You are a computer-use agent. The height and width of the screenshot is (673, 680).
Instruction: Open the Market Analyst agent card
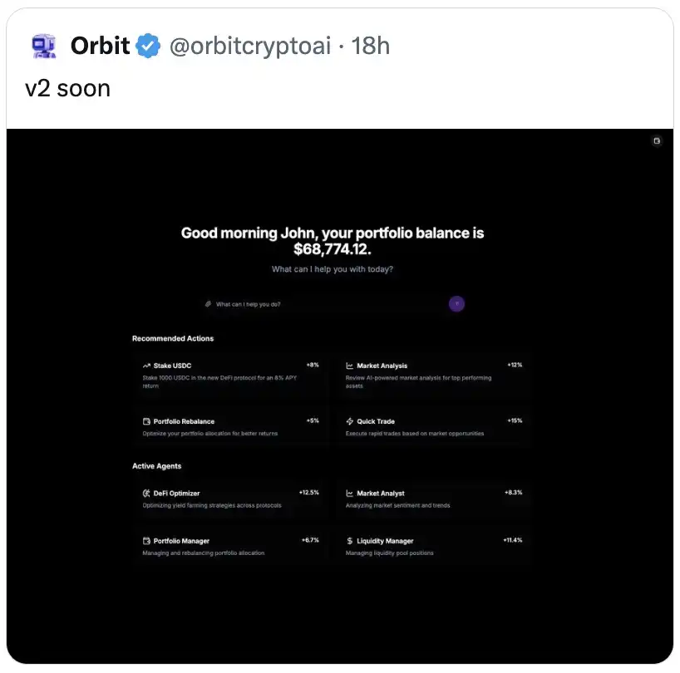434,499
